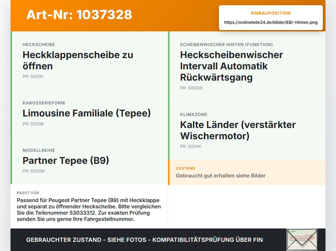This screenshot has height=251, width=336.
Task: Click the PR: S005M code label
Action: pyautogui.click(x=34, y=171)
